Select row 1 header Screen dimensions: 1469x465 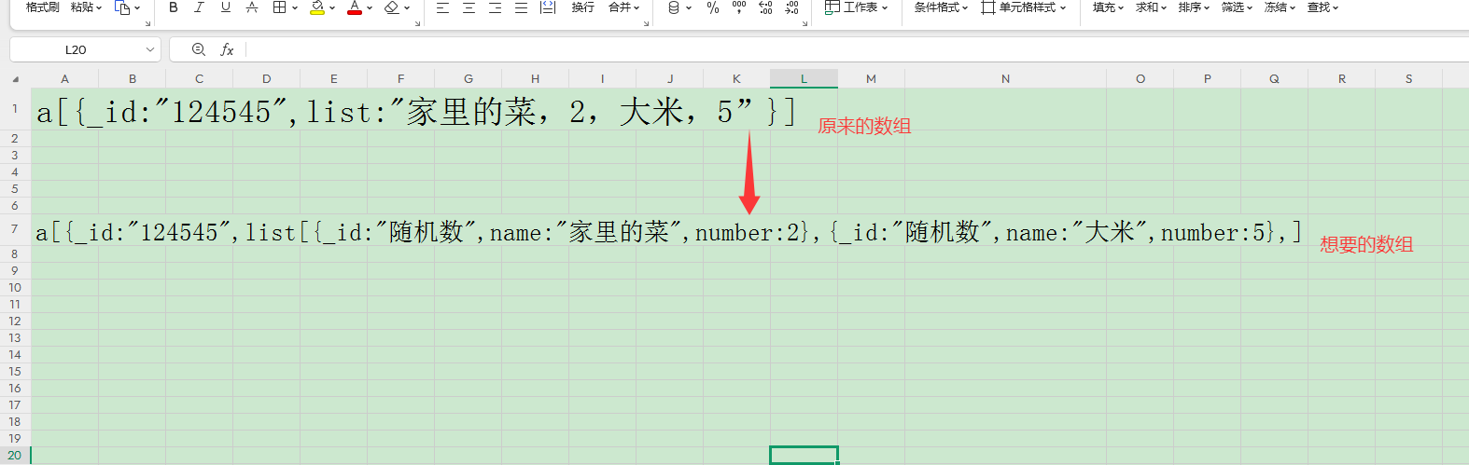click(15, 109)
